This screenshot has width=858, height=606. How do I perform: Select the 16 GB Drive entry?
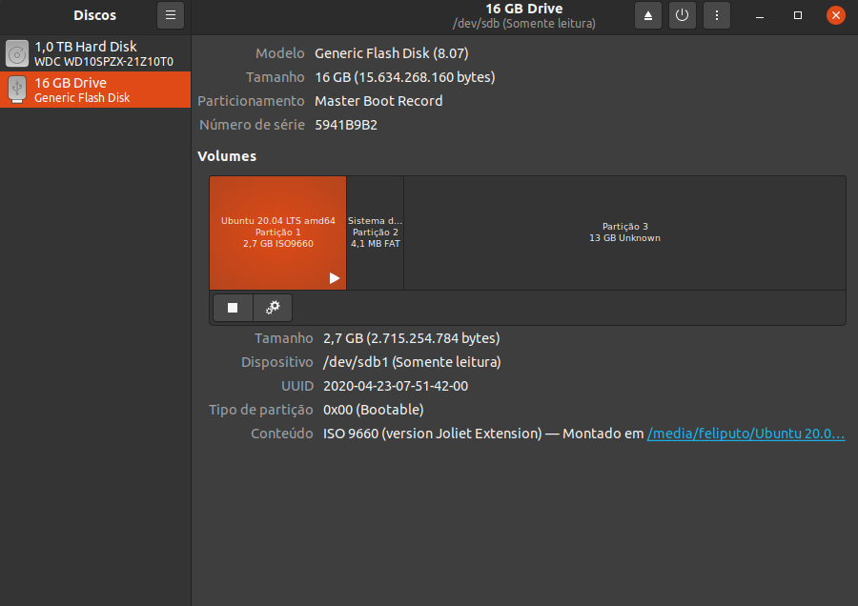pyautogui.click(x=95, y=90)
